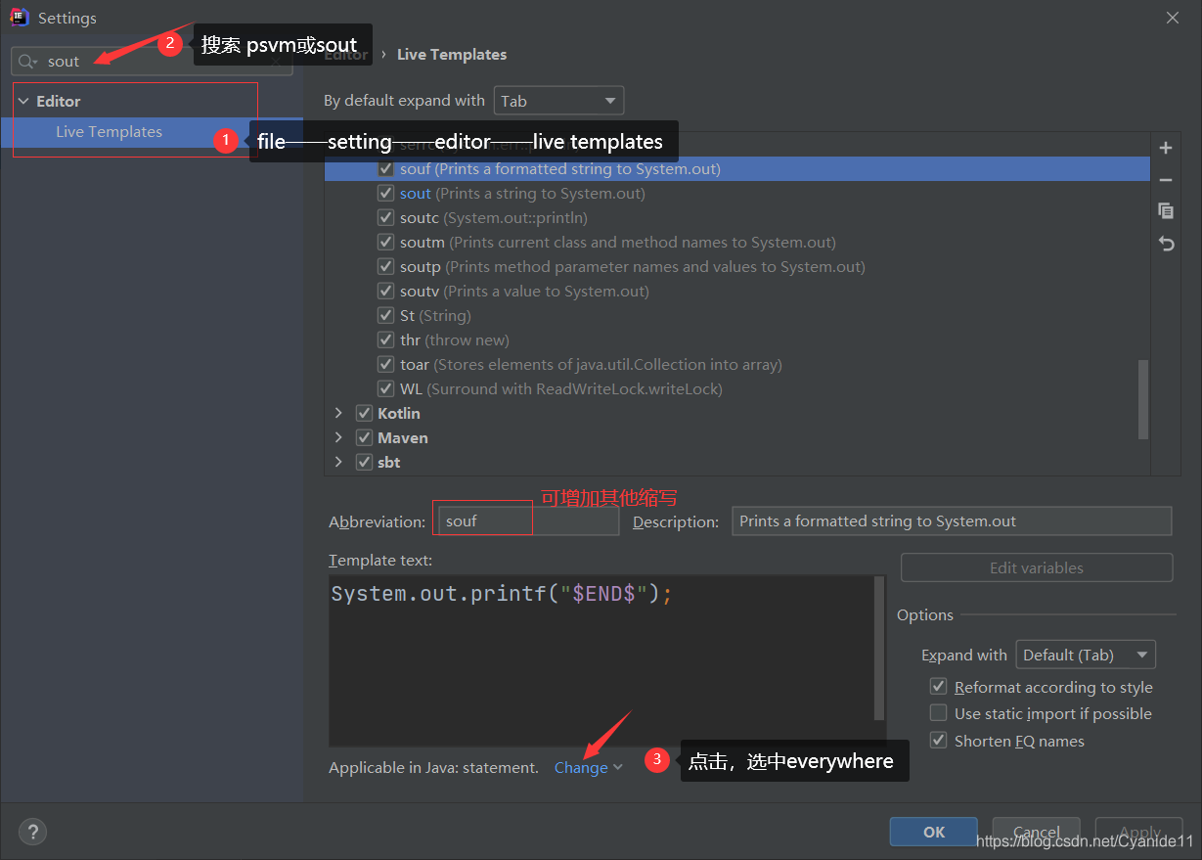Disable Shorten FQ names option
Image resolution: width=1202 pixels, height=860 pixels.
point(938,741)
